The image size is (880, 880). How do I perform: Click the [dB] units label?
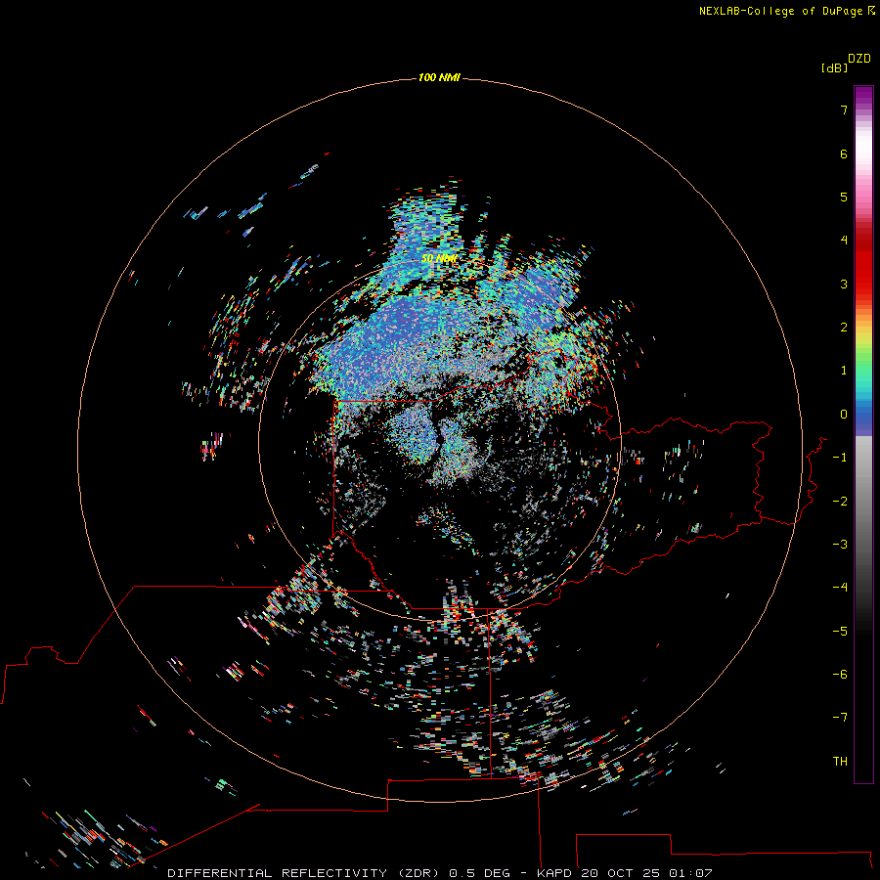coord(834,67)
